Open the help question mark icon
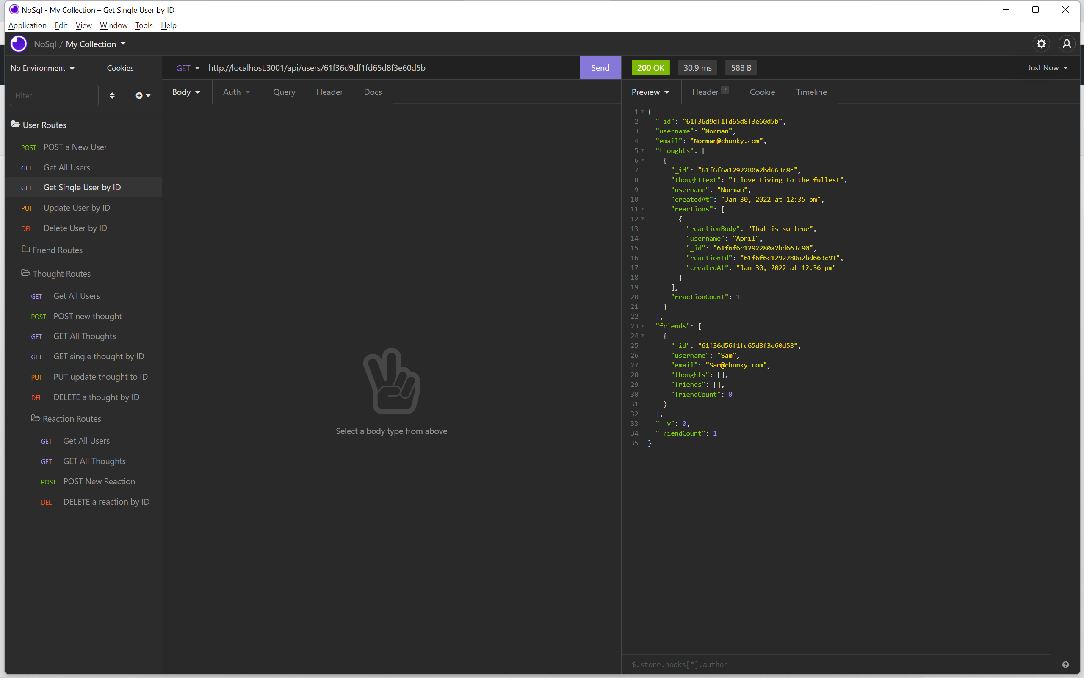1084x678 pixels. (1065, 664)
